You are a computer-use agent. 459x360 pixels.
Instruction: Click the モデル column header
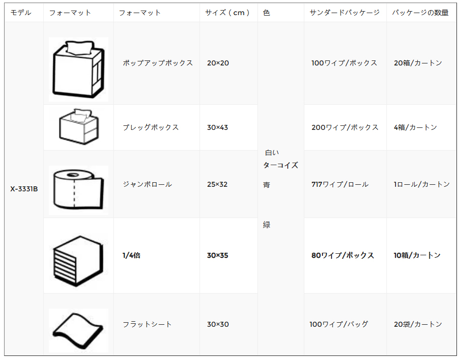(21, 13)
